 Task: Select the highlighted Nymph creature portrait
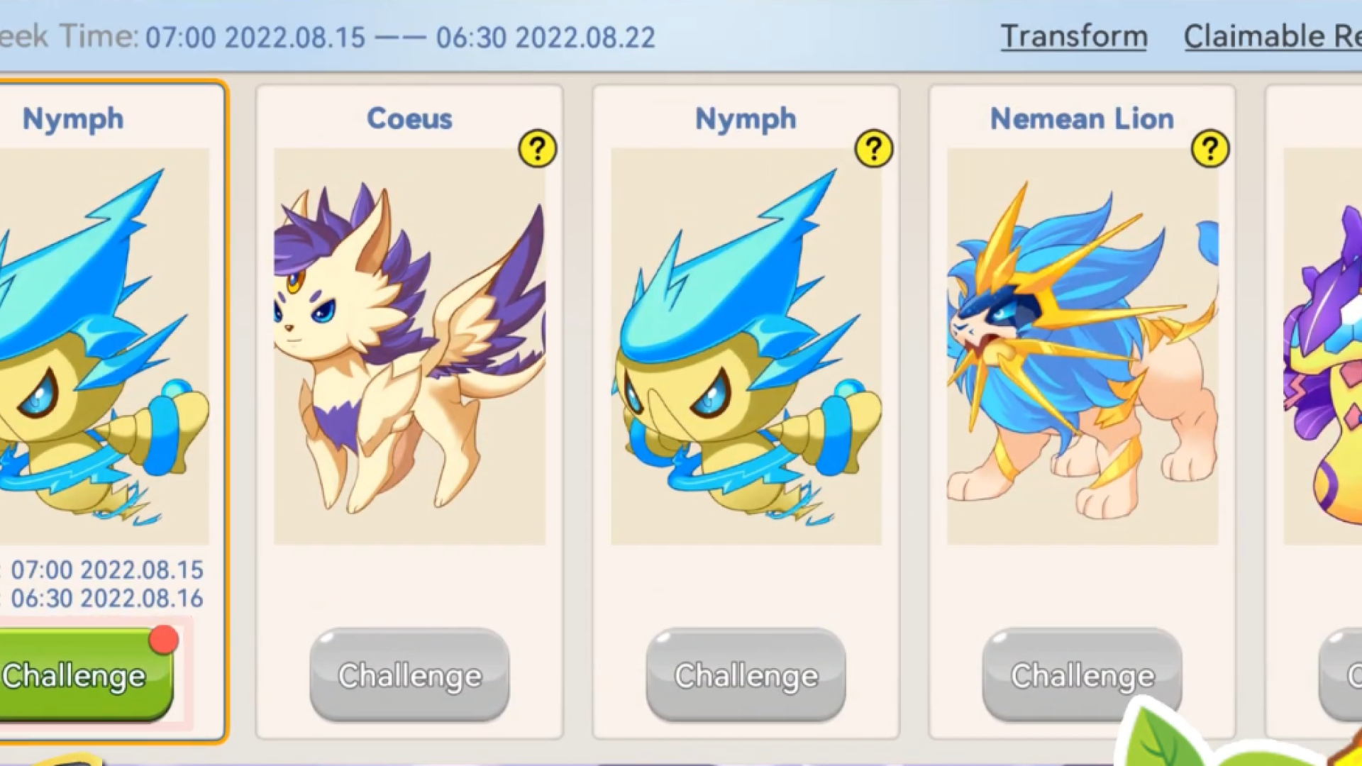[x=104, y=346]
